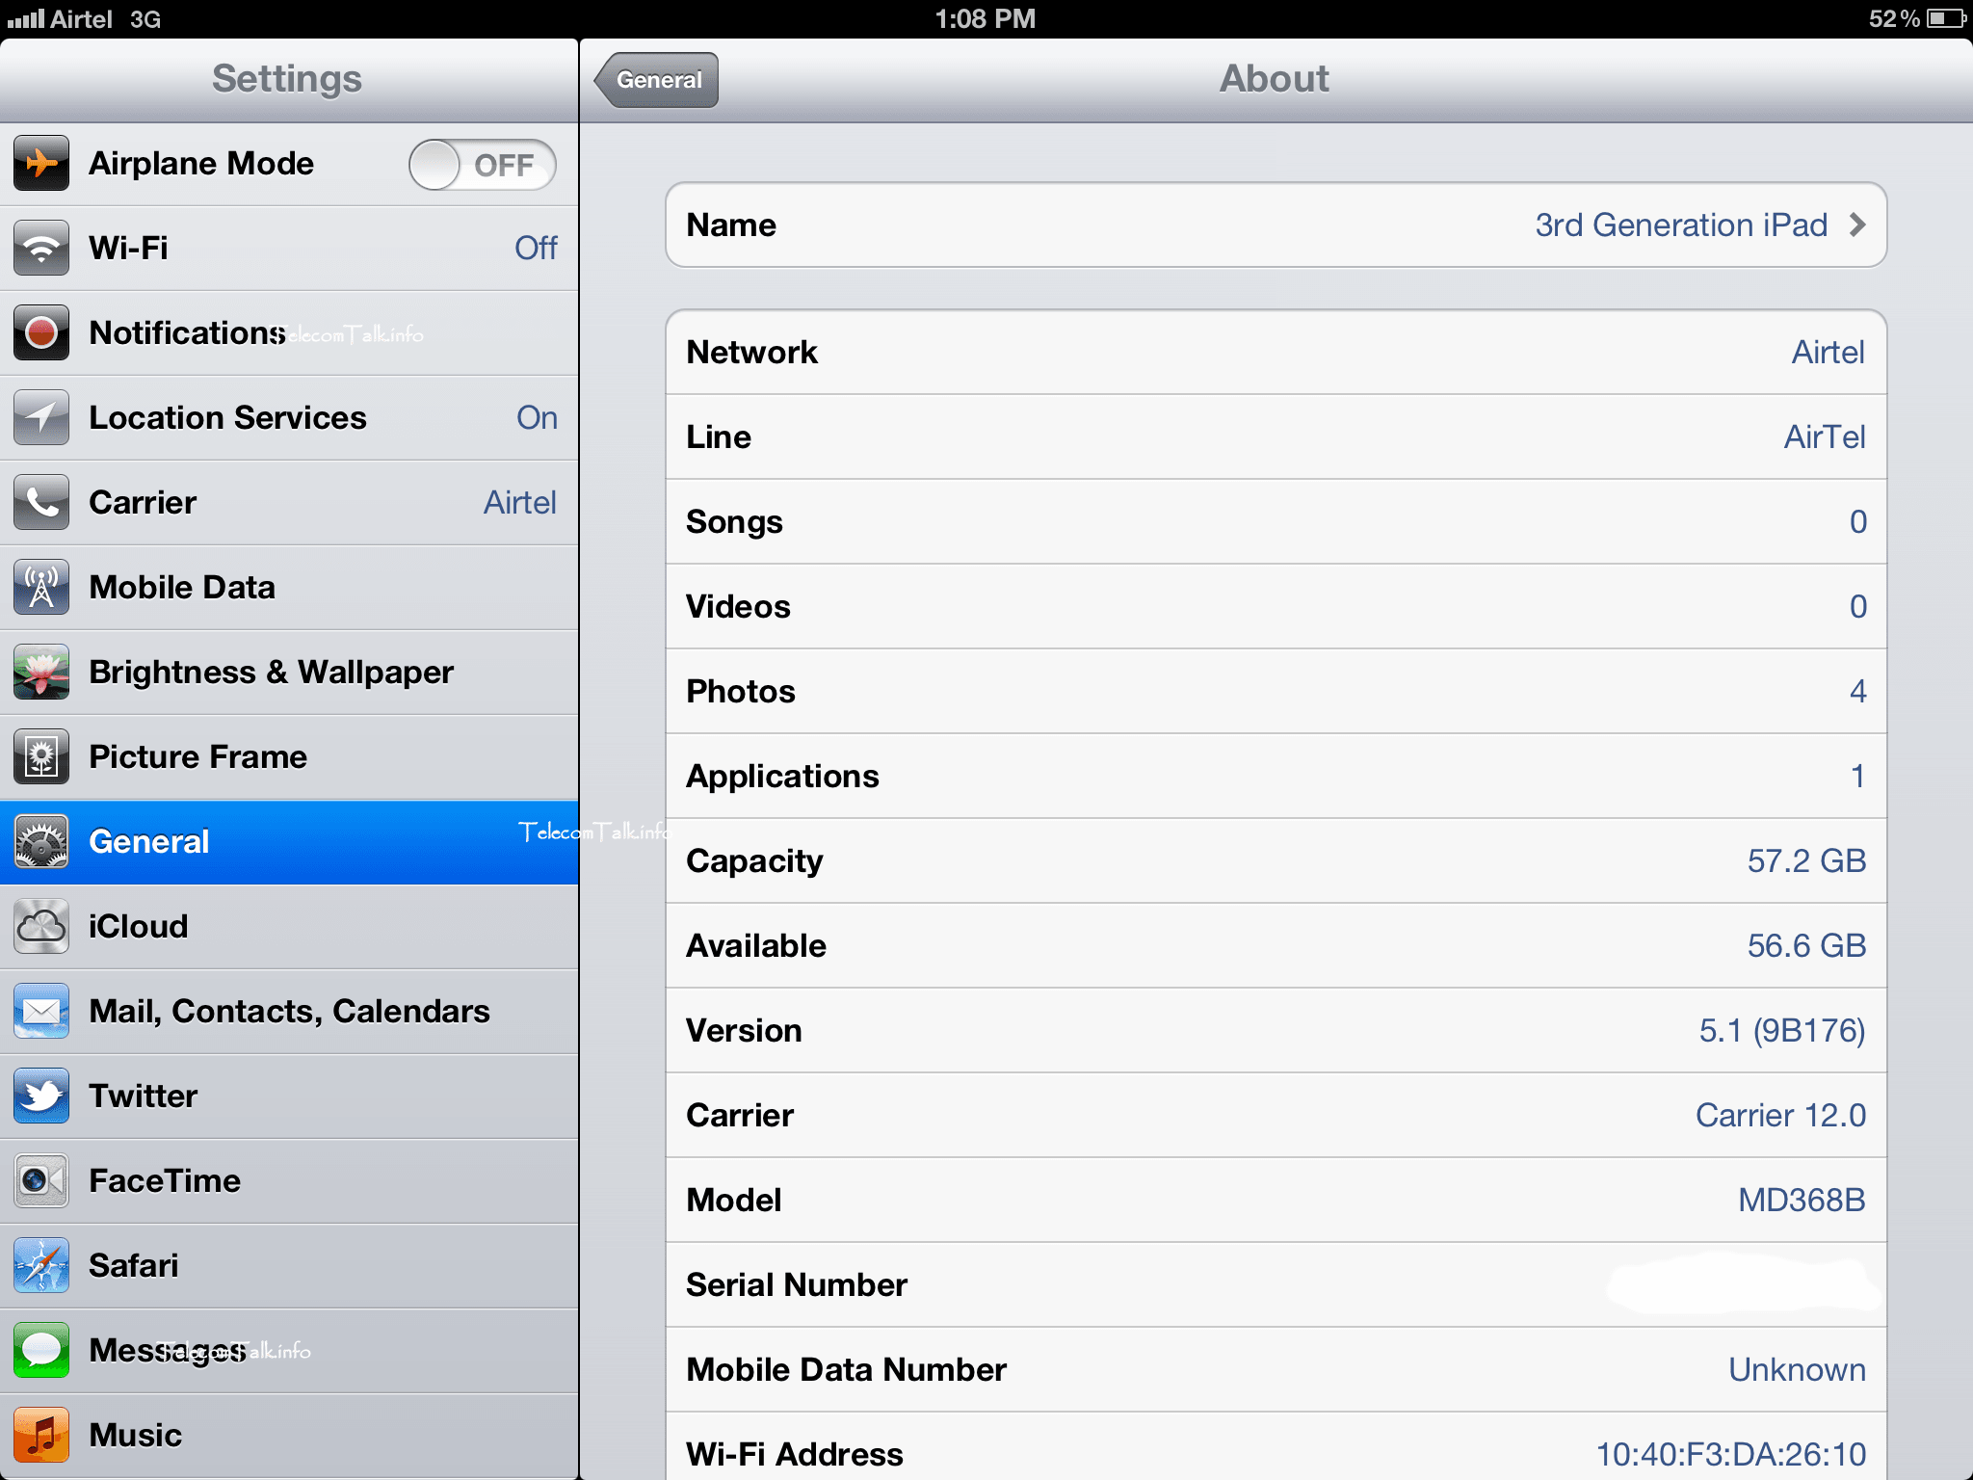Tap the Brightness & Wallpaper flower icon
The height and width of the screenshot is (1480, 1973).
tap(41, 672)
